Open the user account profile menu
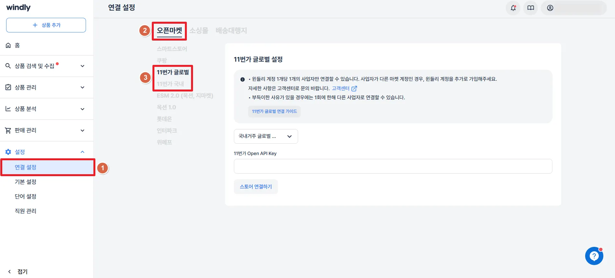The height and width of the screenshot is (278, 615). pos(573,8)
